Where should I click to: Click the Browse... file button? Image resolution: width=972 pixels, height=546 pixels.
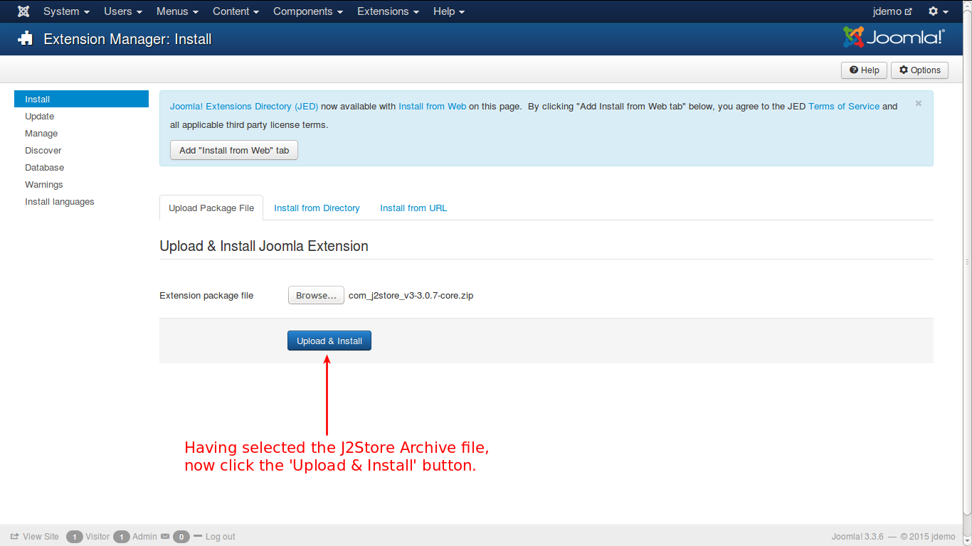(316, 296)
